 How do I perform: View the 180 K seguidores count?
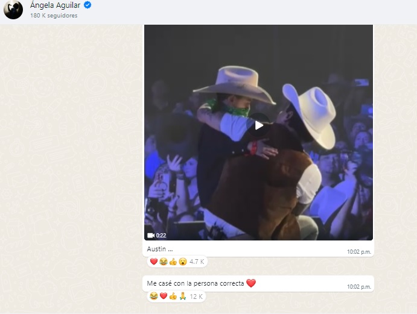coord(54,16)
